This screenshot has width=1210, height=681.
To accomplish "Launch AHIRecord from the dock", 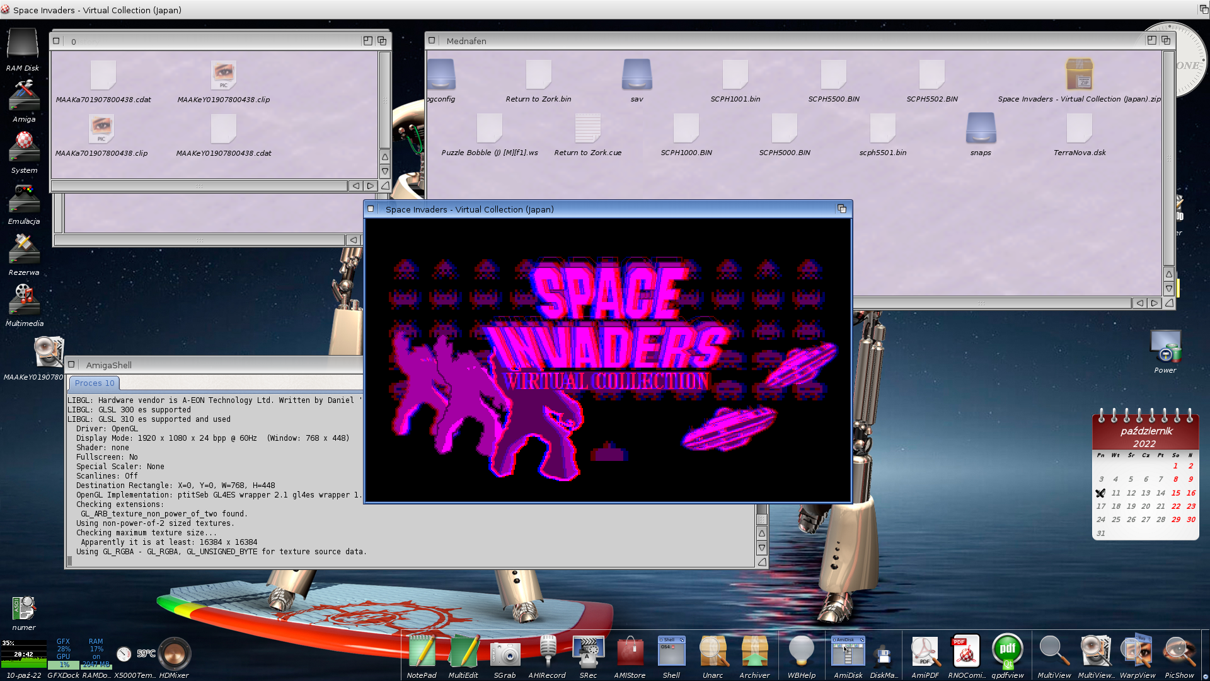I will 547,652.
